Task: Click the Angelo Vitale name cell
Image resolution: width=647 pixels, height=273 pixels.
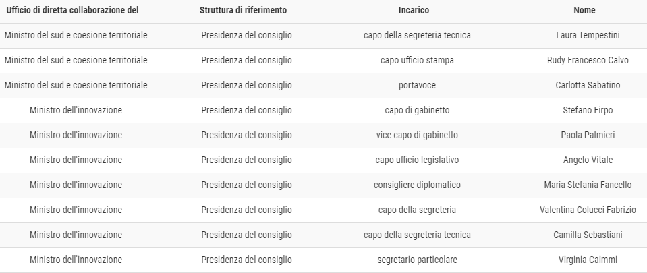Action: pyautogui.click(x=588, y=160)
